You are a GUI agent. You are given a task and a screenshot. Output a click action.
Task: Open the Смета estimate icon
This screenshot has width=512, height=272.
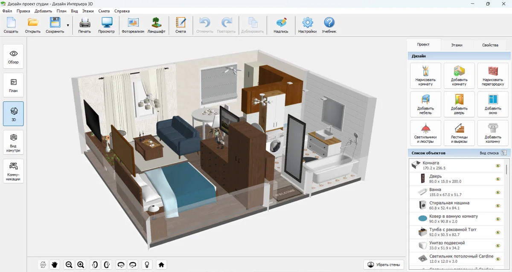coord(180,25)
